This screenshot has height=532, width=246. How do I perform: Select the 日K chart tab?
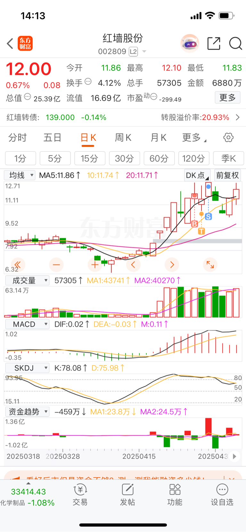88,138
